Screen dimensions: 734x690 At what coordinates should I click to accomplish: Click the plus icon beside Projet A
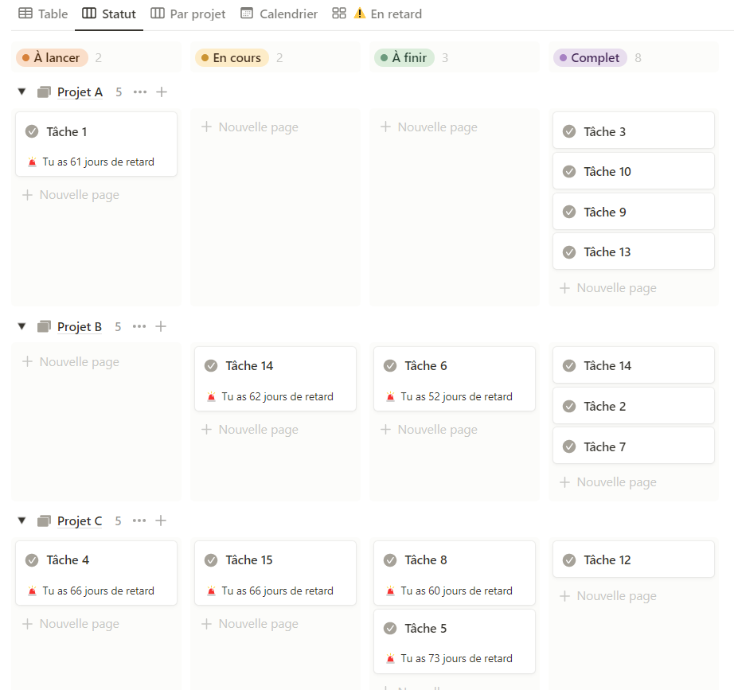click(x=162, y=92)
